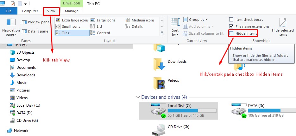
Task: Select CD Drive (G:) in navigation tree
Action: [x=24, y=121]
